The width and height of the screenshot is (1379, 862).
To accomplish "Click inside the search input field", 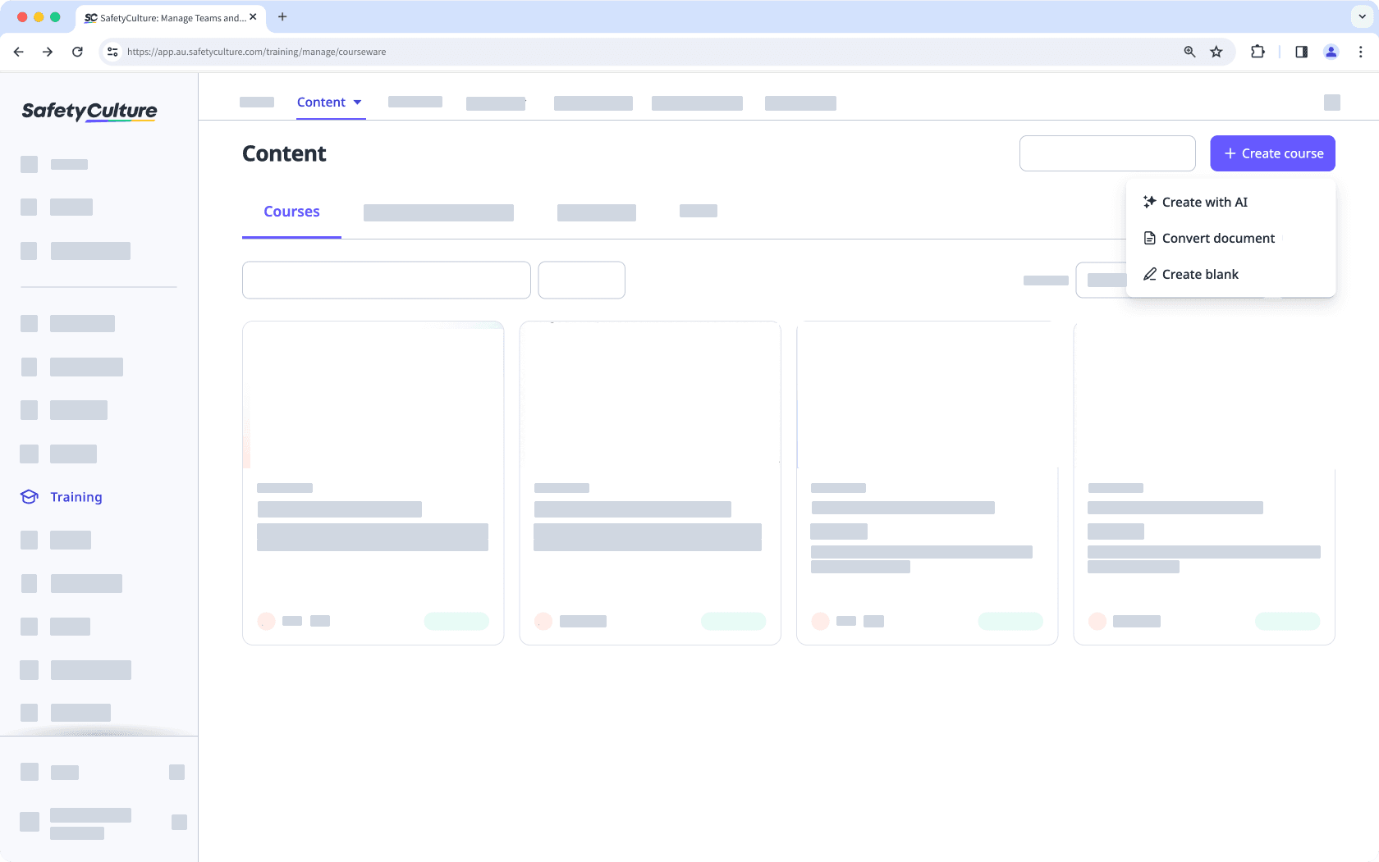I will [x=1107, y=153].
